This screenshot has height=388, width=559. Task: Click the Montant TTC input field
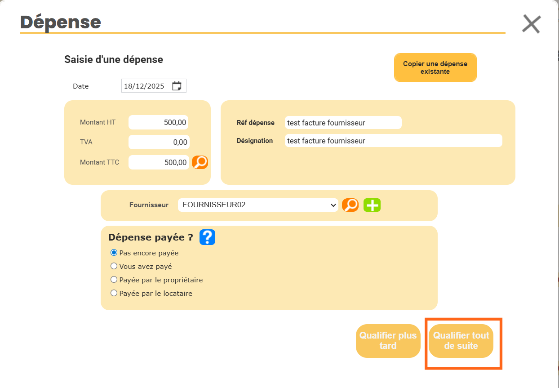click(158, 162)
